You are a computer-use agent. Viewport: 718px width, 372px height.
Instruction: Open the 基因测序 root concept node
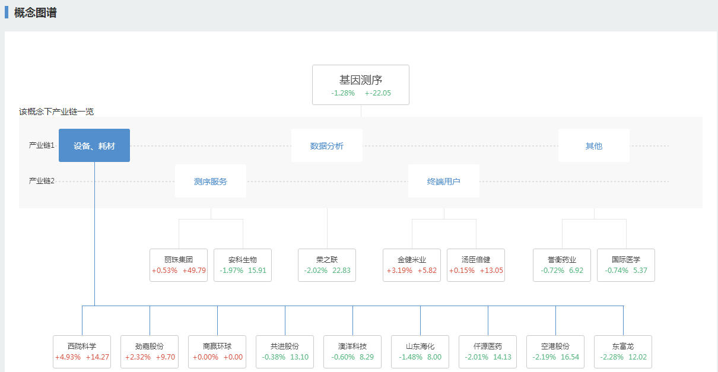tap(361, 85)
